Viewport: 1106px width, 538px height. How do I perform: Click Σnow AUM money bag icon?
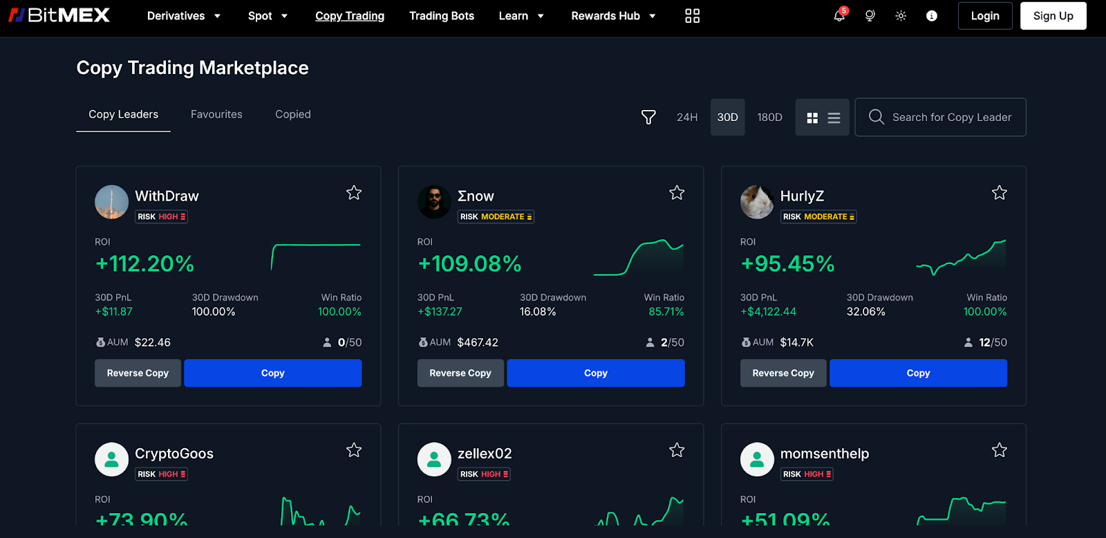pos(423,342)
